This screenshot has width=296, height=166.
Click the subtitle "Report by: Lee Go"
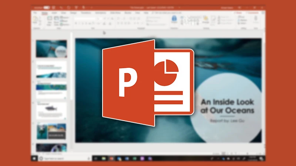[x=227, y=121]
